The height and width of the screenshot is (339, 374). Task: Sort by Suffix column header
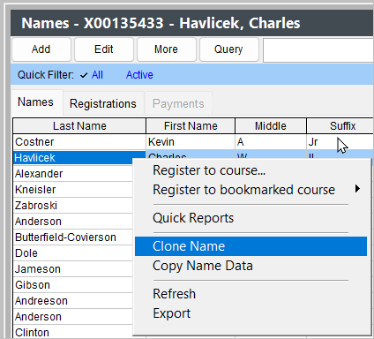(340, 126)
